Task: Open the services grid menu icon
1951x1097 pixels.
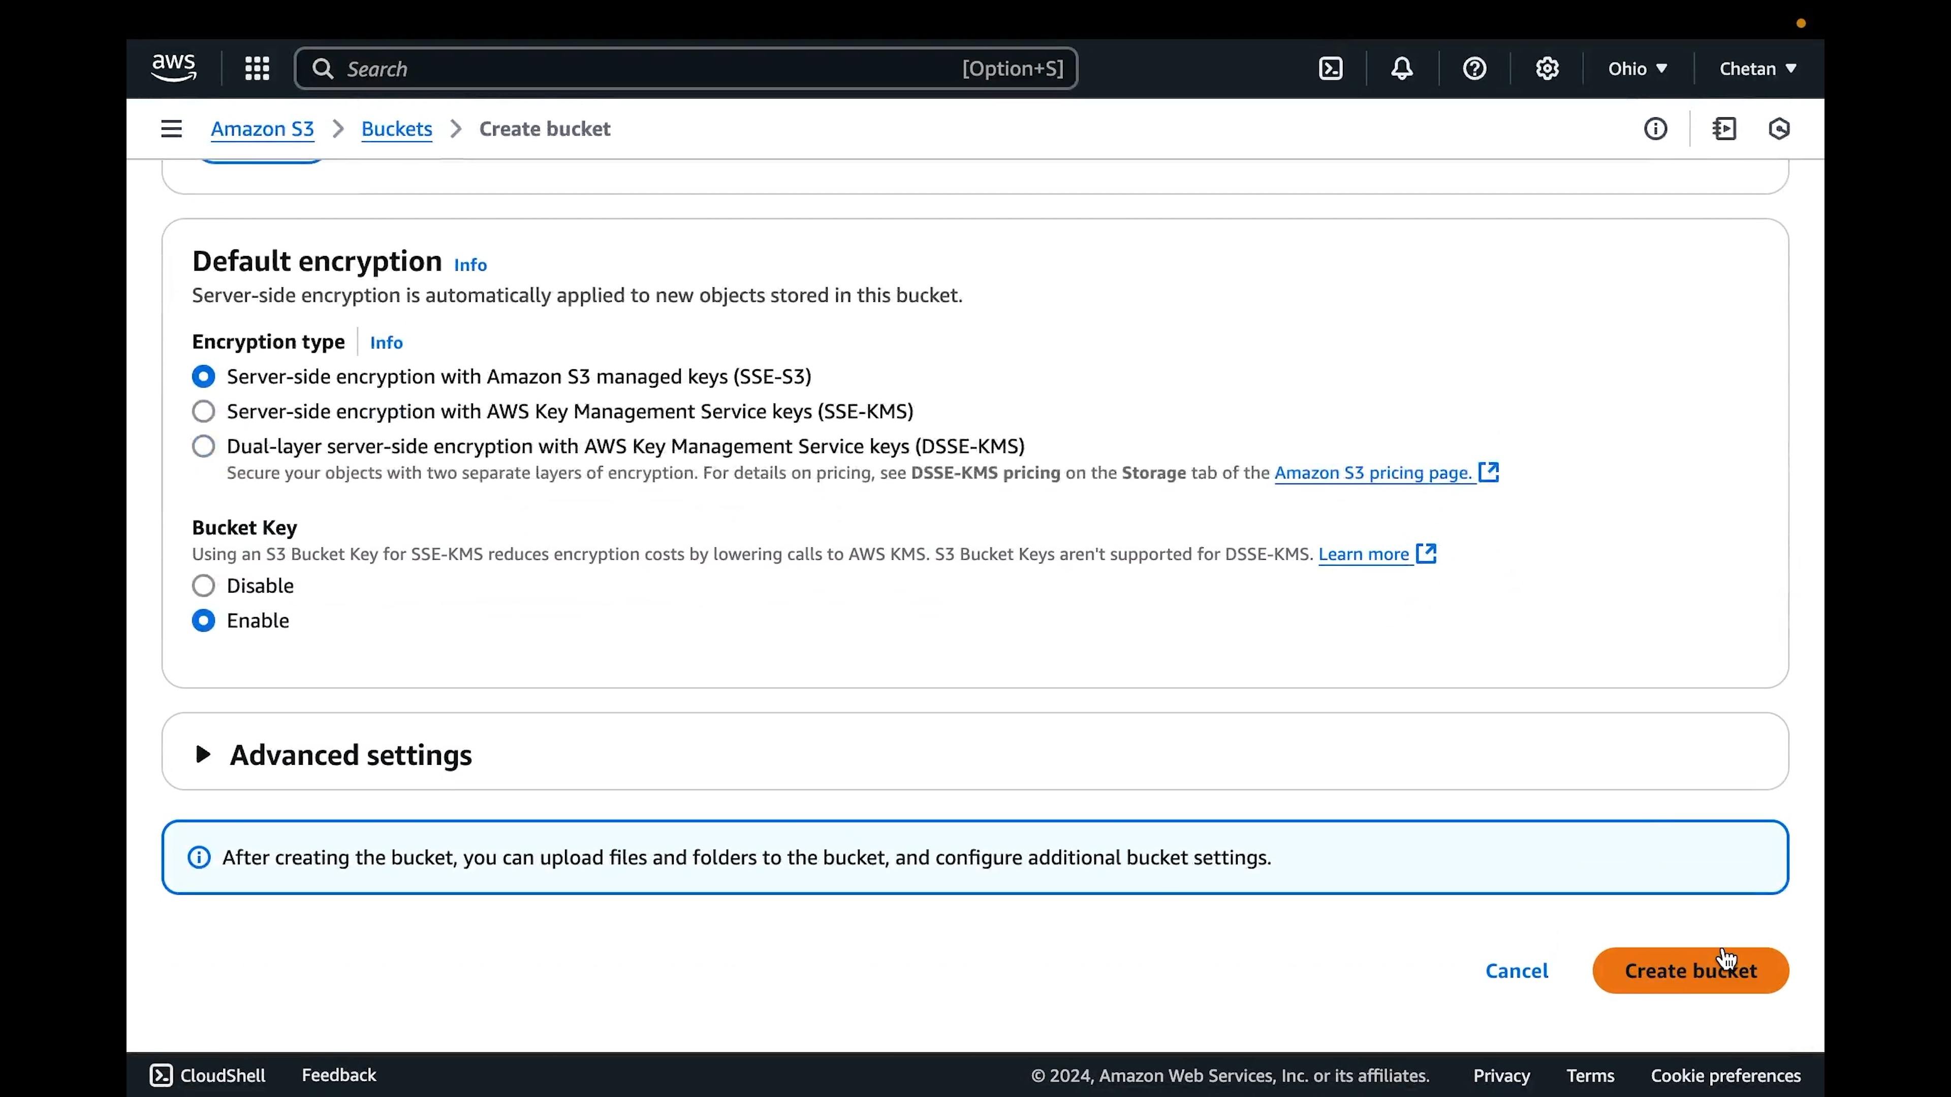Action: coord(257,68)
